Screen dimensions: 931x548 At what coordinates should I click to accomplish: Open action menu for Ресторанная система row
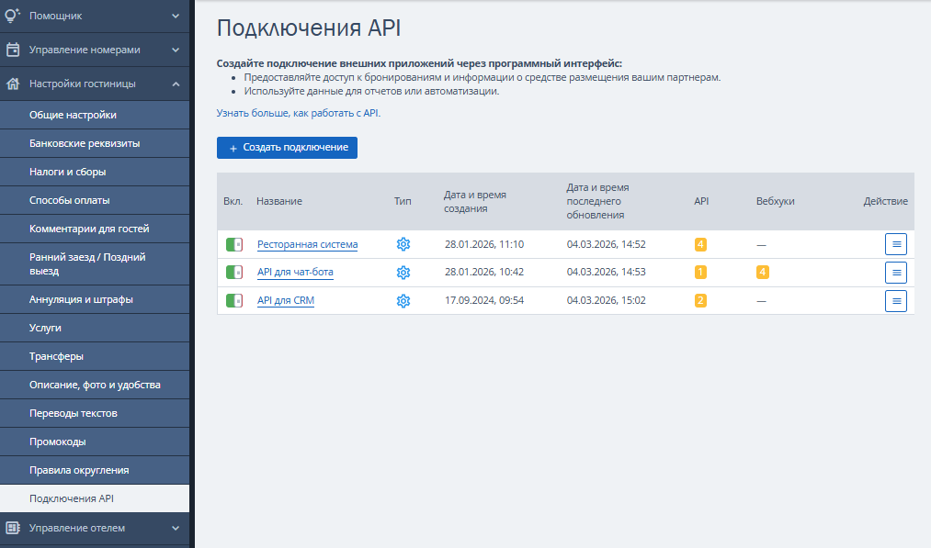(x=895, y=244)
